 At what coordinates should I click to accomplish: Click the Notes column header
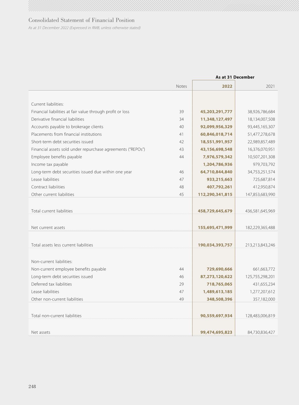click(x=181, y=86)
